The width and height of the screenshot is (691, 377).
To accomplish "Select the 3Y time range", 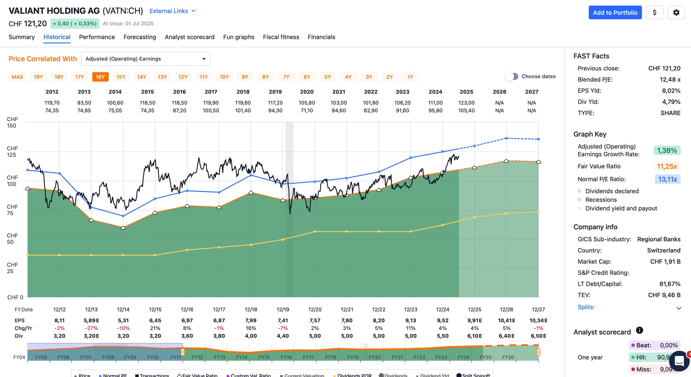I will [x=369, y=77].
